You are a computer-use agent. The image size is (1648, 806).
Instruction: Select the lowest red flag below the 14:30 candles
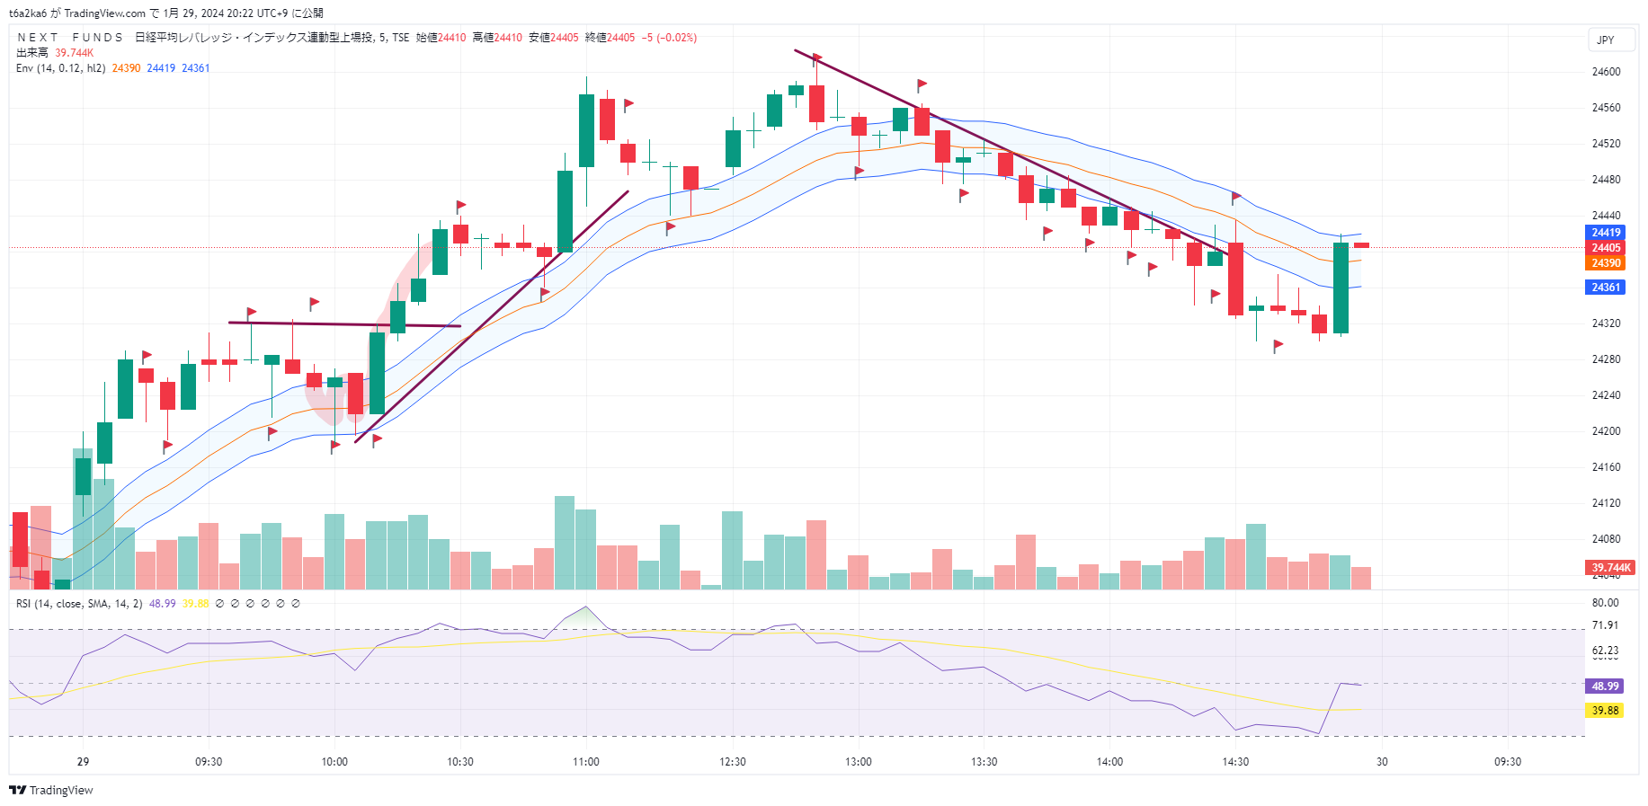click(x=1278, y=345)
